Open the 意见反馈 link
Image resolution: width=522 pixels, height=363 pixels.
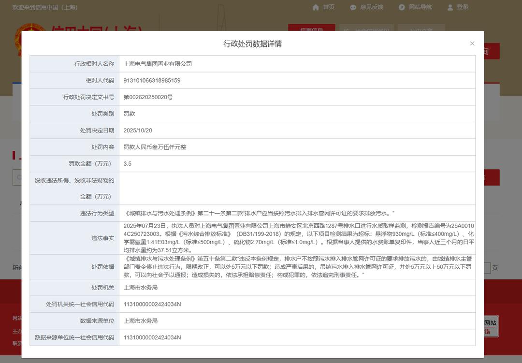(x=372, y=7)
